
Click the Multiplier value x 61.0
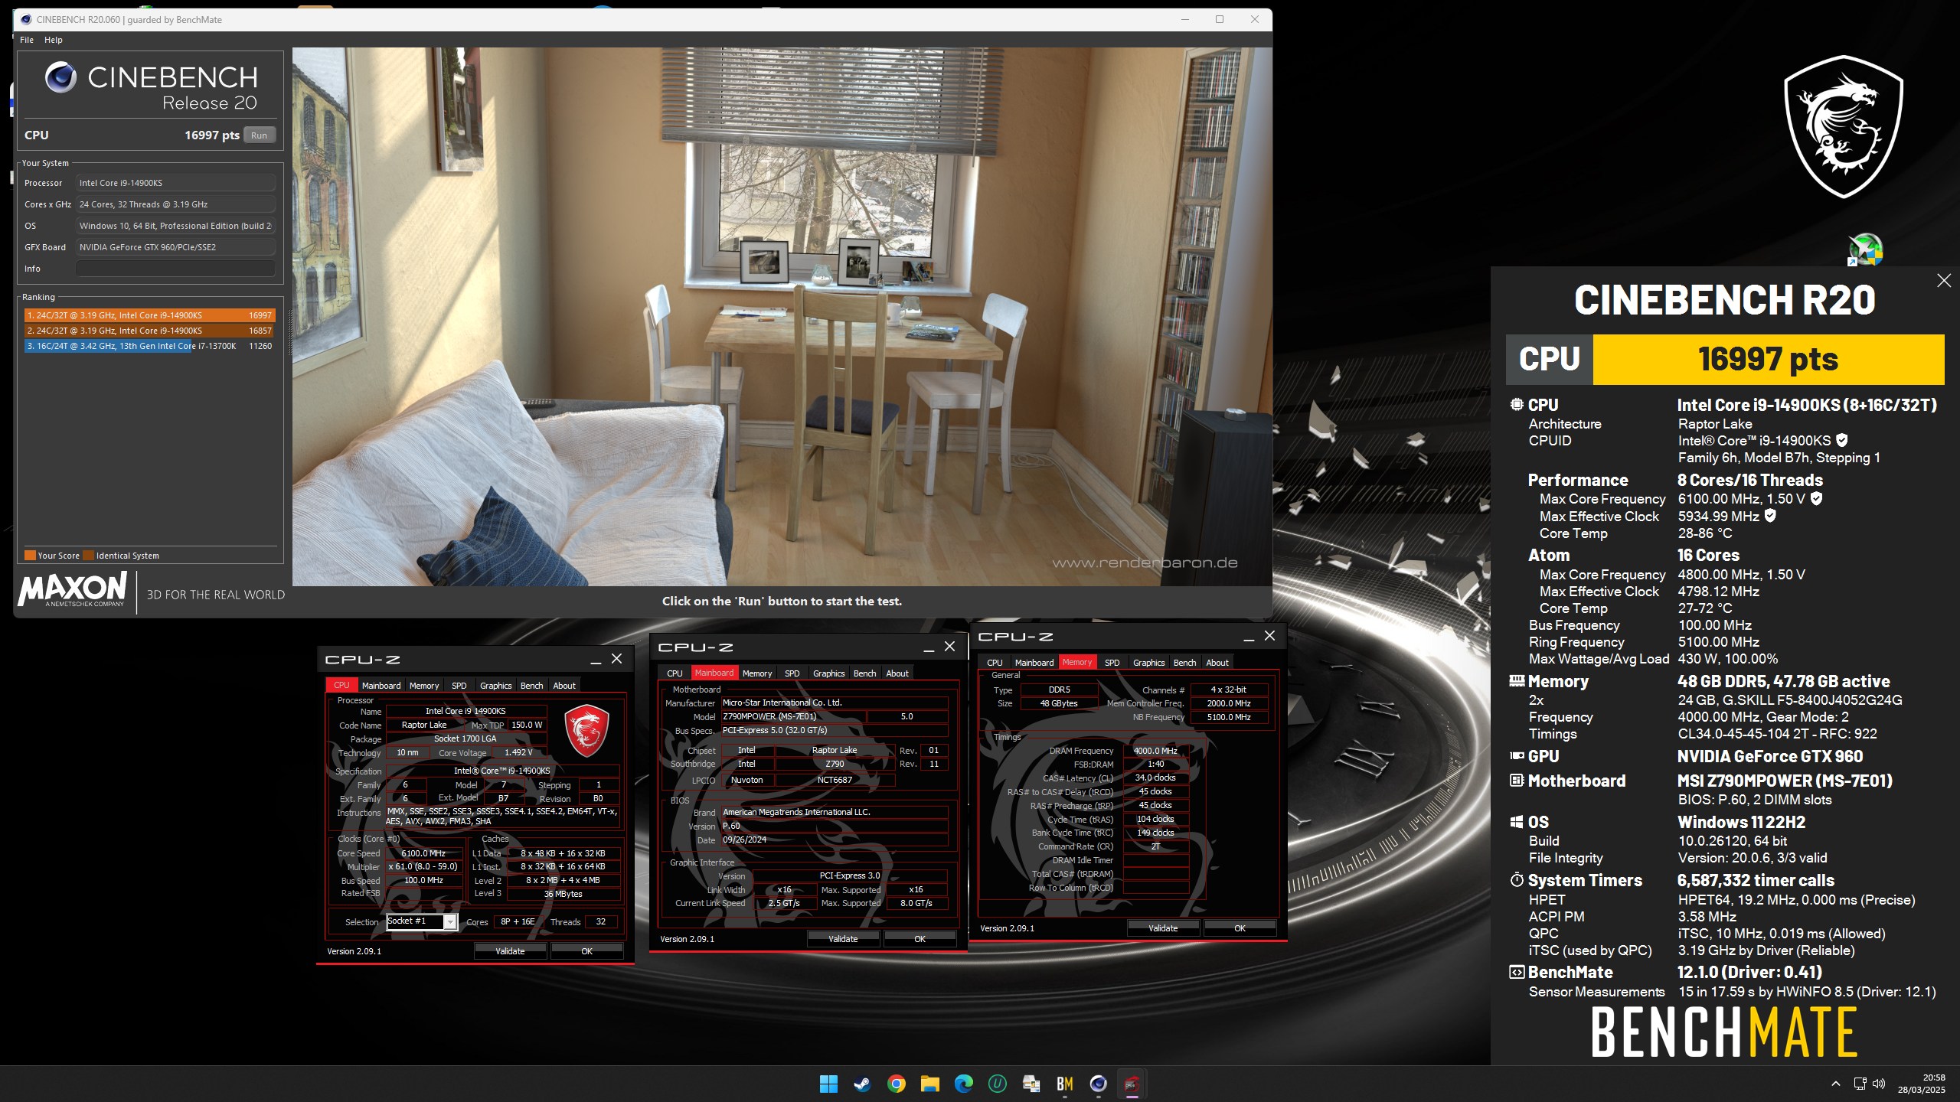coord(423,867)
